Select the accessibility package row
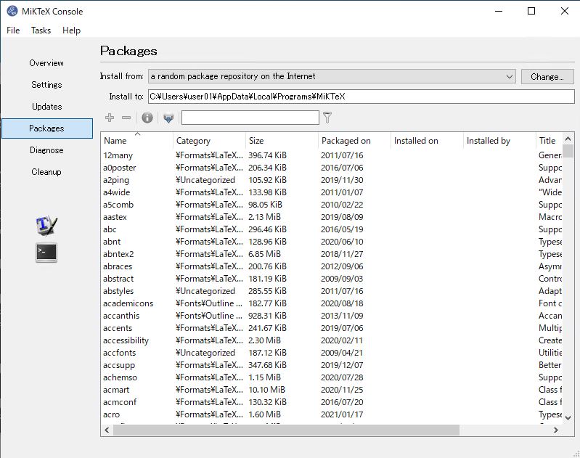The height and width of the screenshot is (458, 580). pyautogui.click(x=332, y=340)
